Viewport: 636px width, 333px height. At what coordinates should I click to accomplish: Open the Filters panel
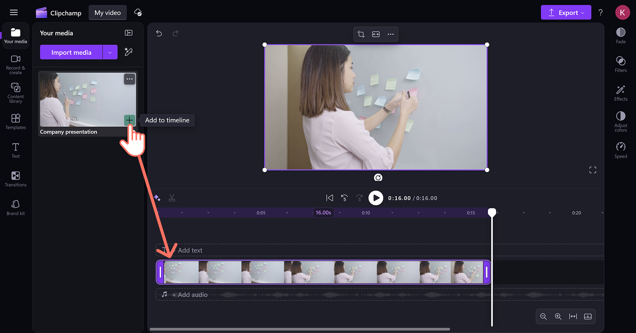coord(621,64)
